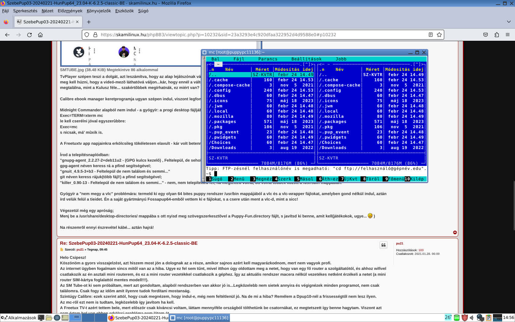Click the 4Szerk function key in mc

point(283,179)
